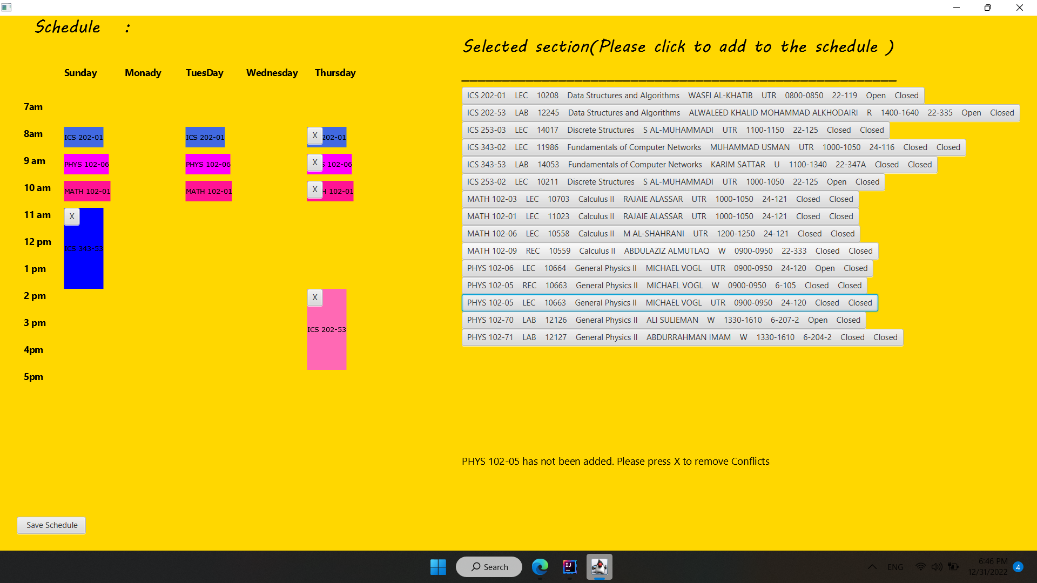Open Windows Search from the taskbar

488,567
